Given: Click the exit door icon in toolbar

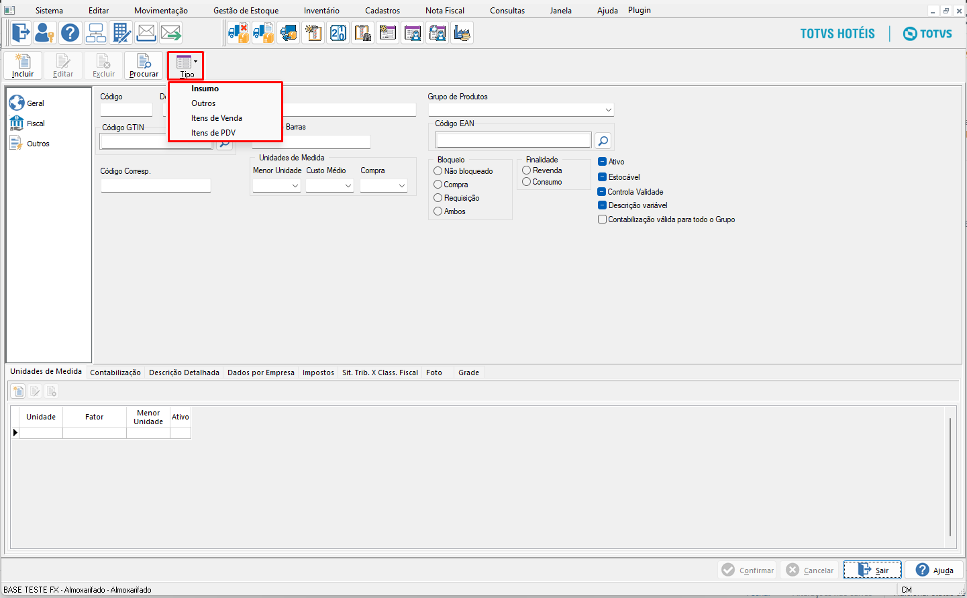Looking at the screenshot, I should point(21,32).
